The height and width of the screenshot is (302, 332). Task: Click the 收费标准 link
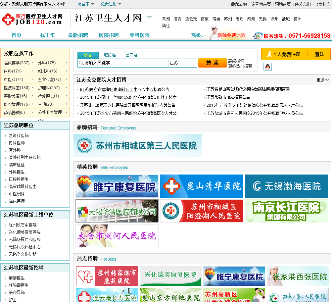322,4
